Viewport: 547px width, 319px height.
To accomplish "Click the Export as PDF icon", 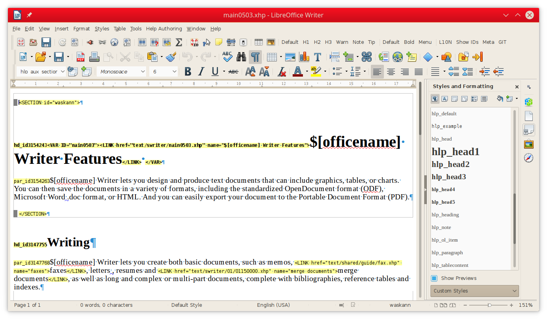I will point(81,57).
